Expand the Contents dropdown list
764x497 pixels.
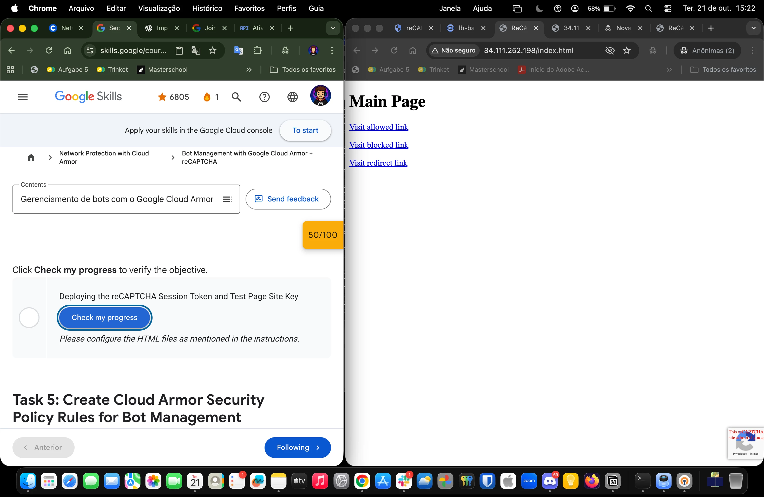pos(228,199)
